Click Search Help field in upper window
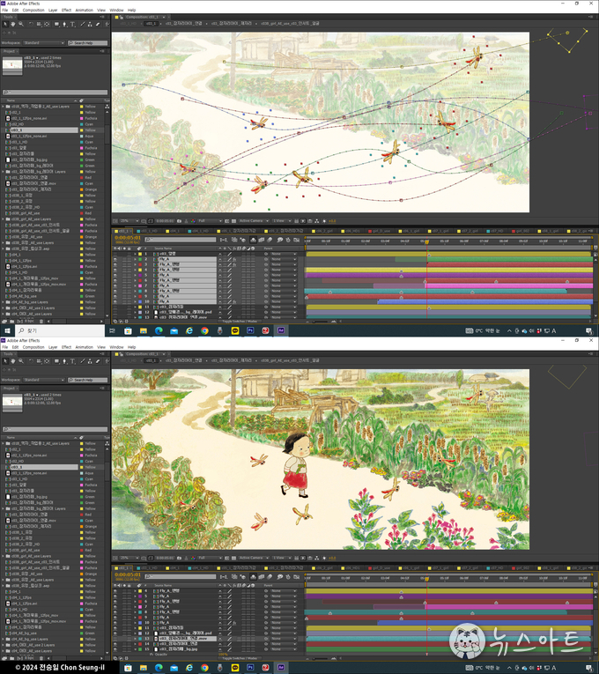The image size is (599, 674). (x=88, y=43)
